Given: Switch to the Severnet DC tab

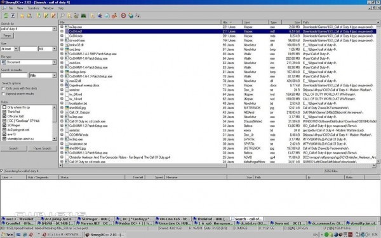Looking at the screenshot, I should pyautogui.click(x=288, y=223).
